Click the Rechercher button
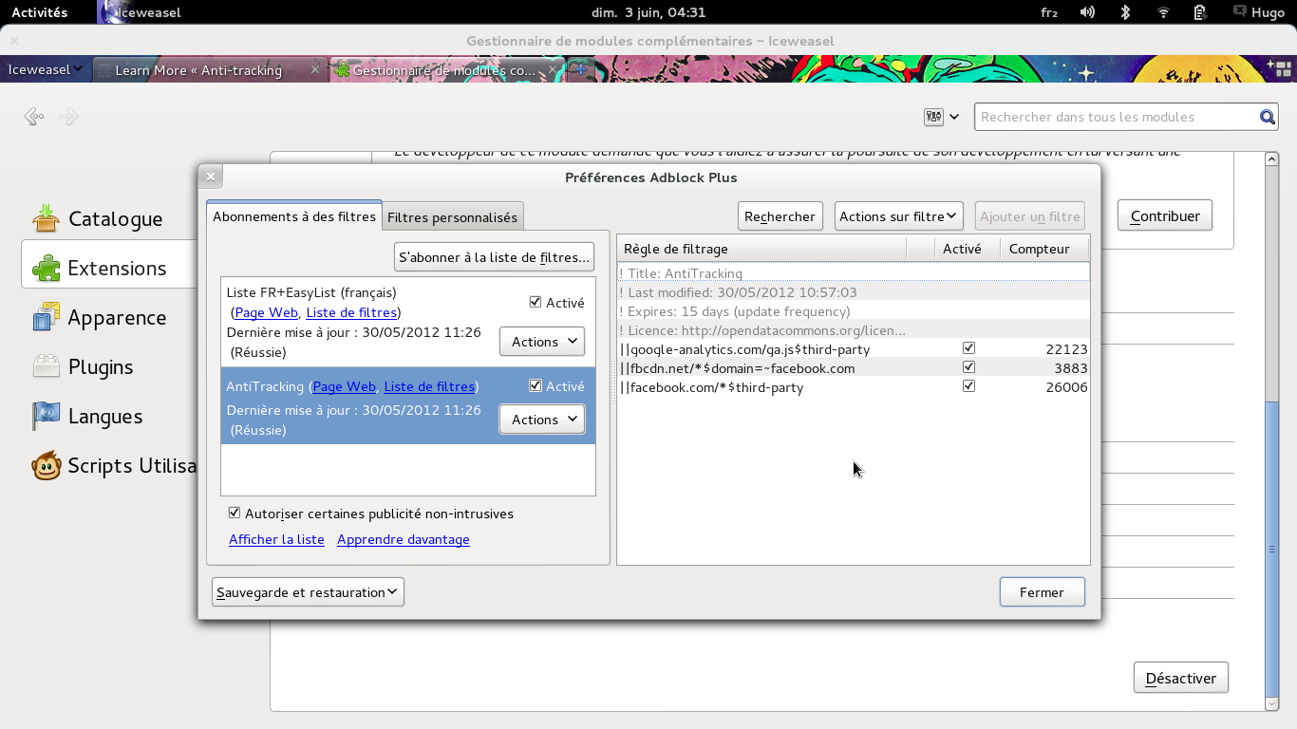The image size is (1297, 729). [x=780, y=216]
